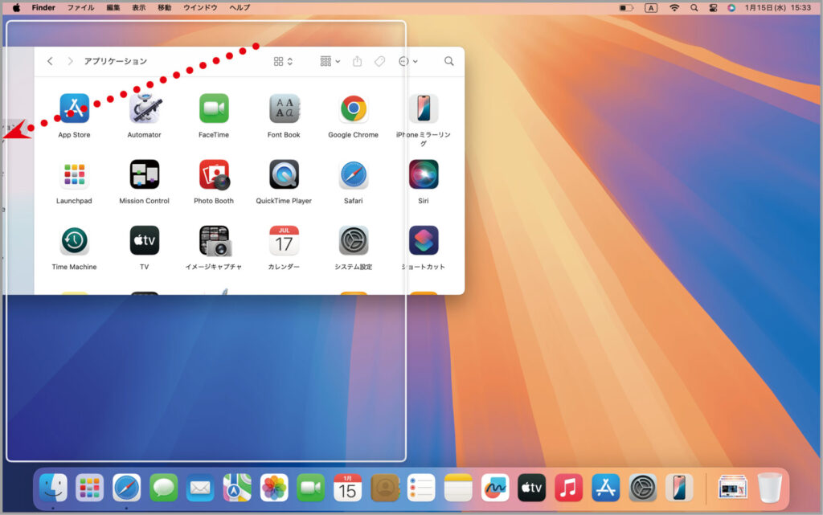823x515 pixels.
Task: Activate Siri from the menu bar
Action: click(731, 8)
